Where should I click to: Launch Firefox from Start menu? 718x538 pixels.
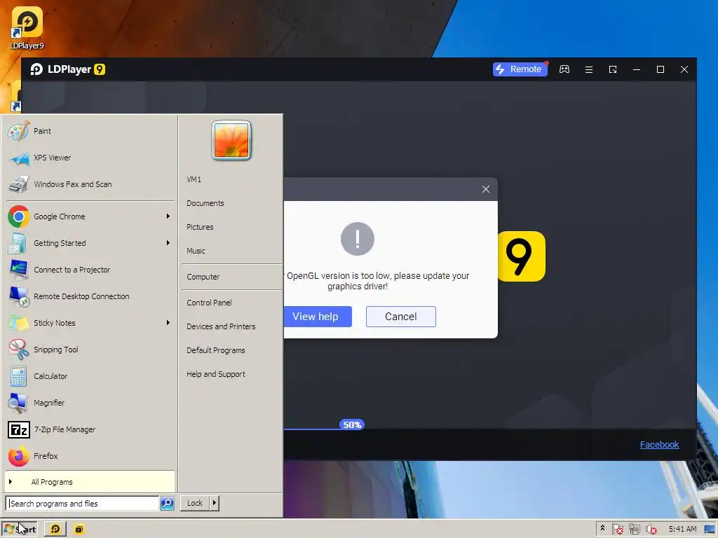pyautogui.click(x=90, y=455)
